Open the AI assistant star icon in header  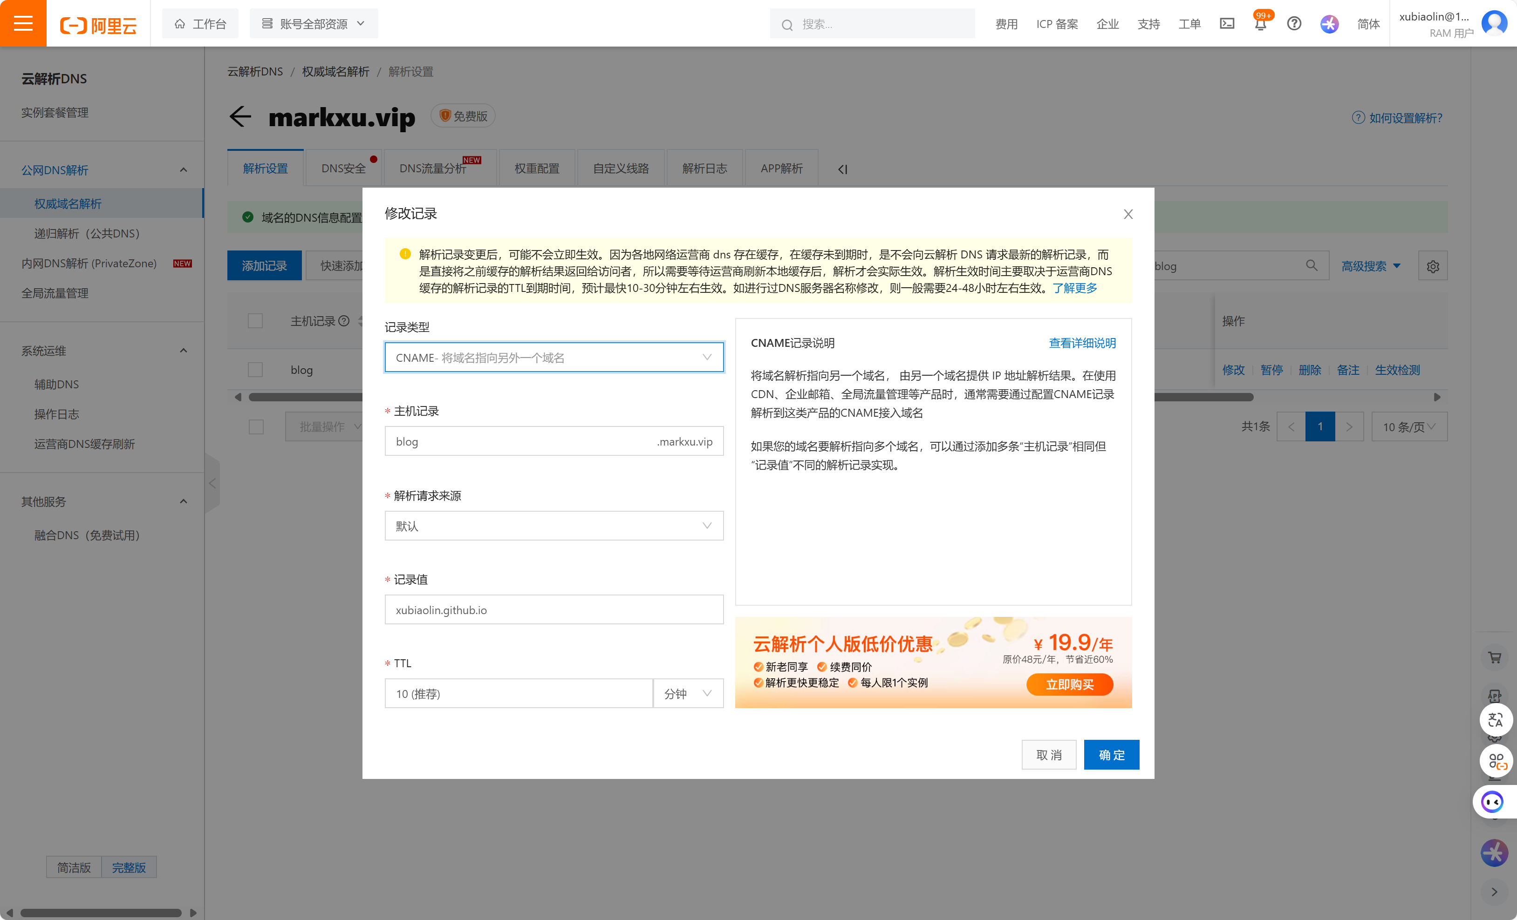(1329, 23)
